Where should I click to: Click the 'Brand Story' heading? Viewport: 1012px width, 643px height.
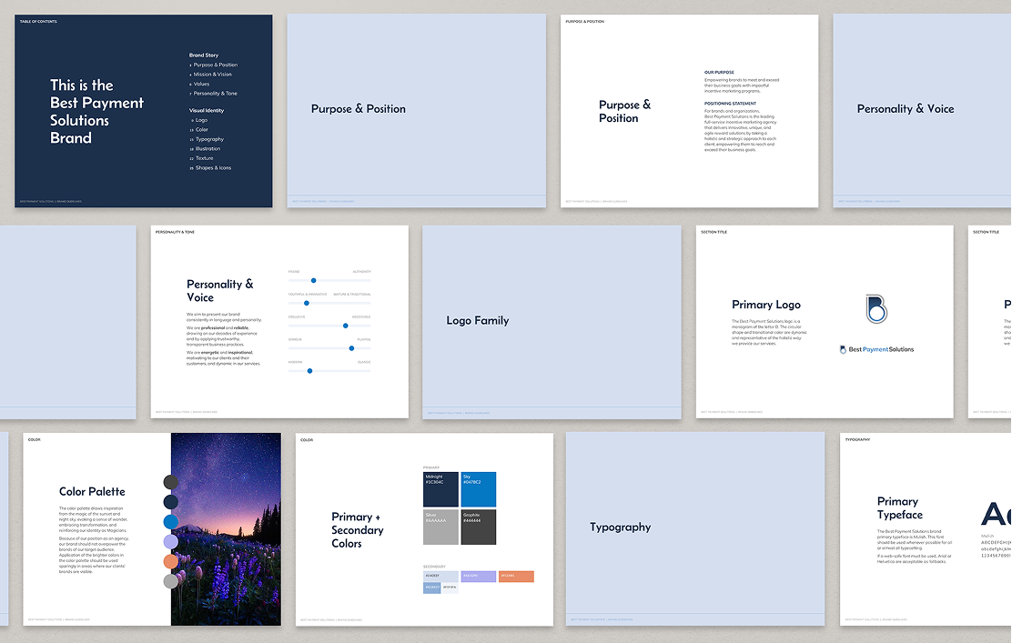[x=204, y=55]
